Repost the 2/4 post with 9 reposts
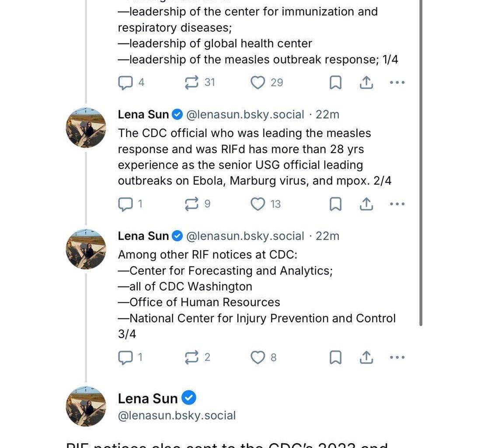Image resolution: width=491 pixels, height=448 pixels. point(192,204)
